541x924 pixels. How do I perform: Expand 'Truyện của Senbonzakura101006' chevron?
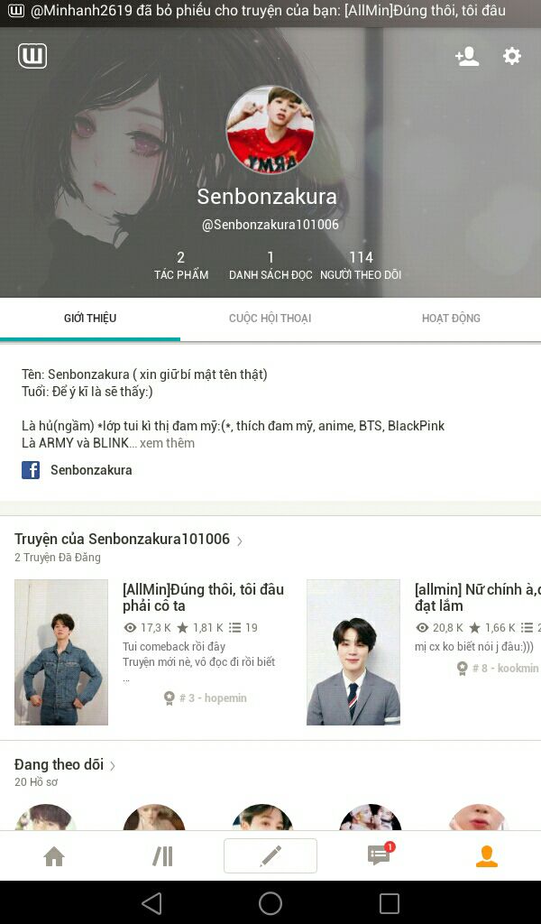(240, 541)
